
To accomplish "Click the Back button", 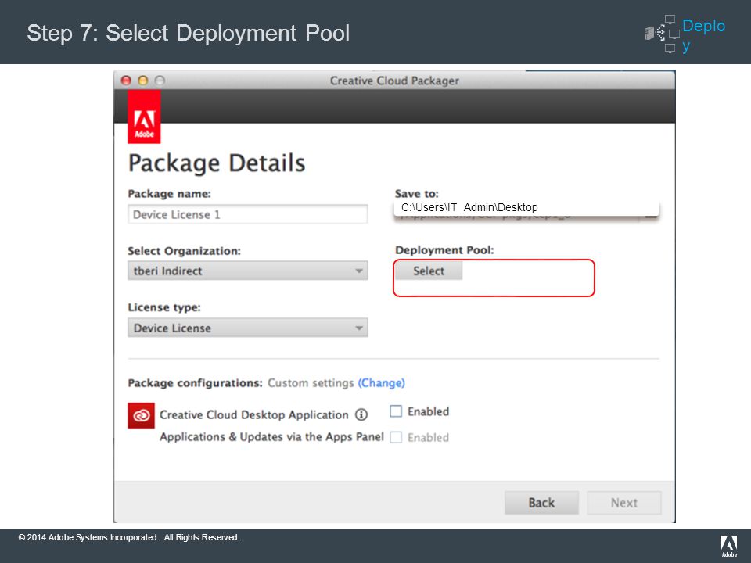I will tap(541, 503).
